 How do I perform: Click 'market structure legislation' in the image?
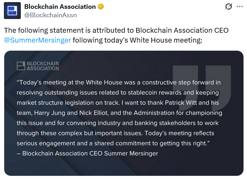53,103
